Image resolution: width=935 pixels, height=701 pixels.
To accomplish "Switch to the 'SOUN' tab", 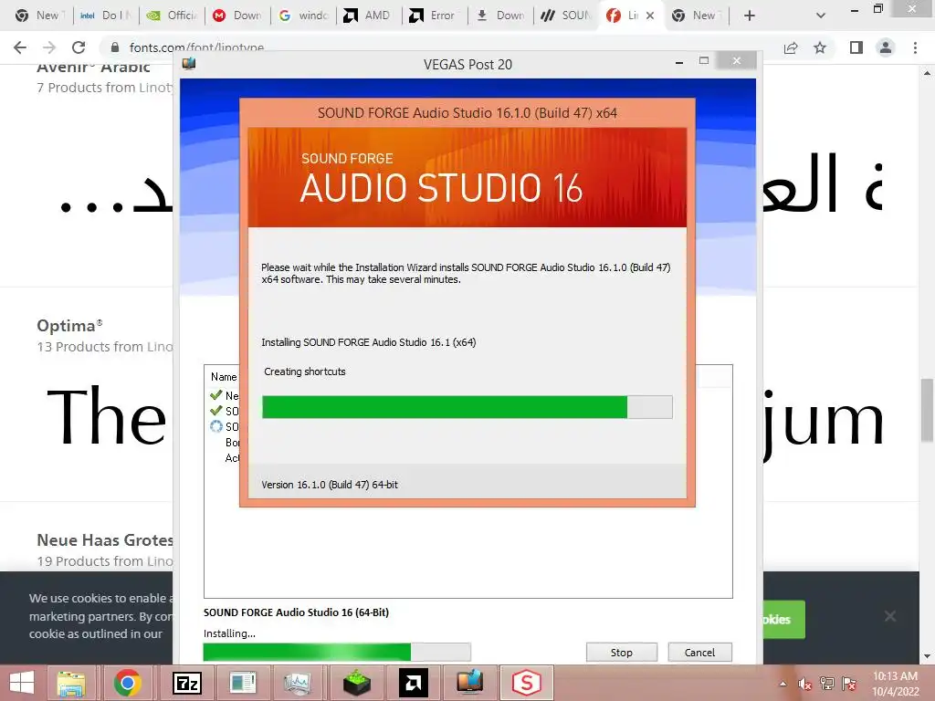I will [566, 16].
